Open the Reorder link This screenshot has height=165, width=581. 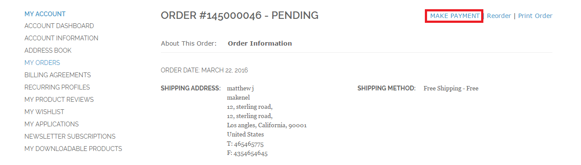click(x=499, y=16)
